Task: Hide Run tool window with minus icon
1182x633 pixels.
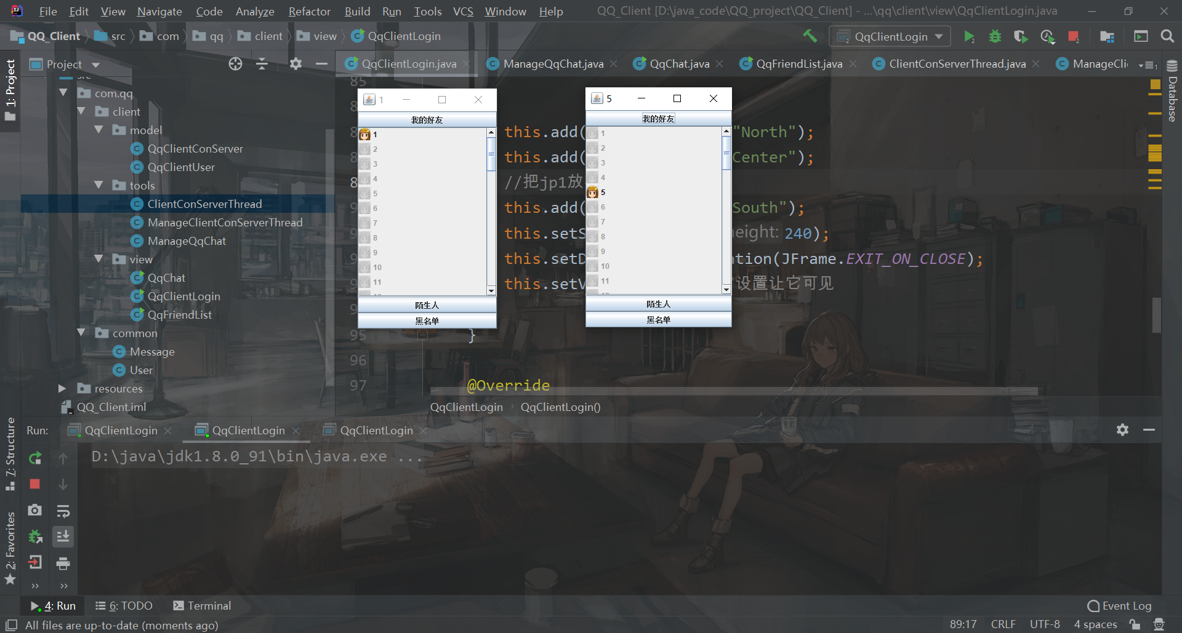Action: pyautogui.click(x=1149, y=430)
